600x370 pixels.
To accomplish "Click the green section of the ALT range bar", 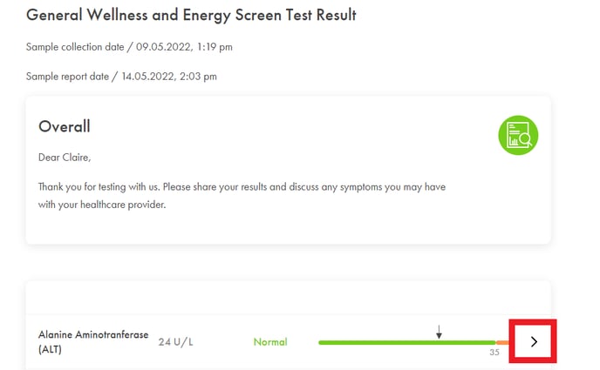I will coord(406,342).
